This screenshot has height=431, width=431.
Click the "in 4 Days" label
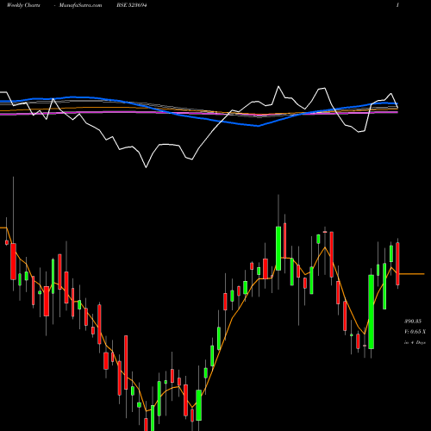(x=415, y=342)
